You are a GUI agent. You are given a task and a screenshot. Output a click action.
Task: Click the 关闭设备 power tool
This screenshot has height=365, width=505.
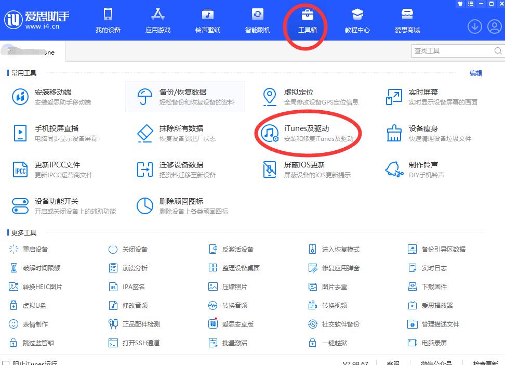(x=128, y=249)
